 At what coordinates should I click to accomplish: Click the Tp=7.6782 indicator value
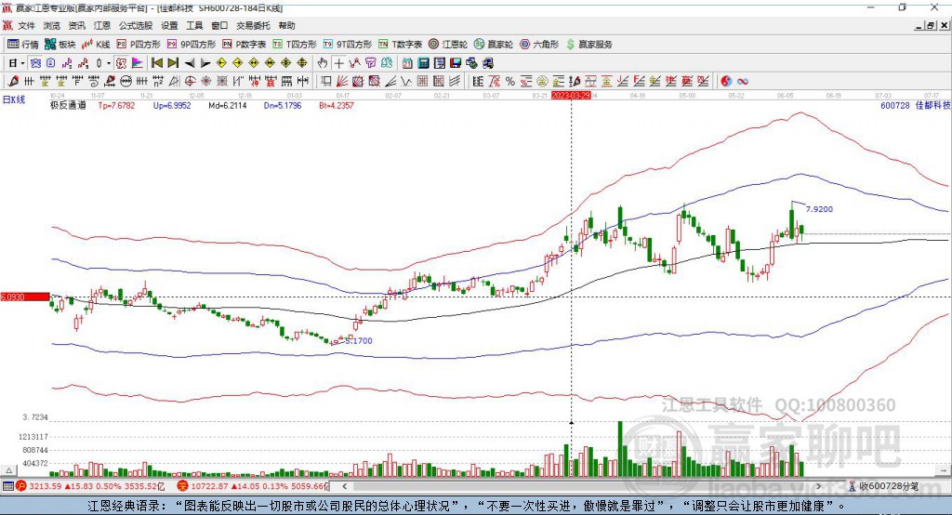pyautogui.click(x=116, y=105)
